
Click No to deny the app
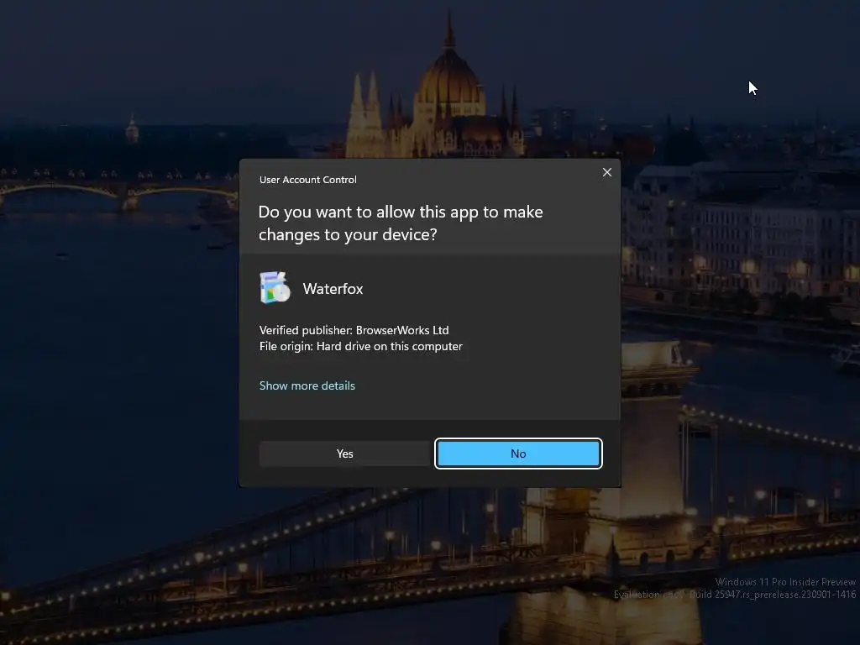point(518,454)
